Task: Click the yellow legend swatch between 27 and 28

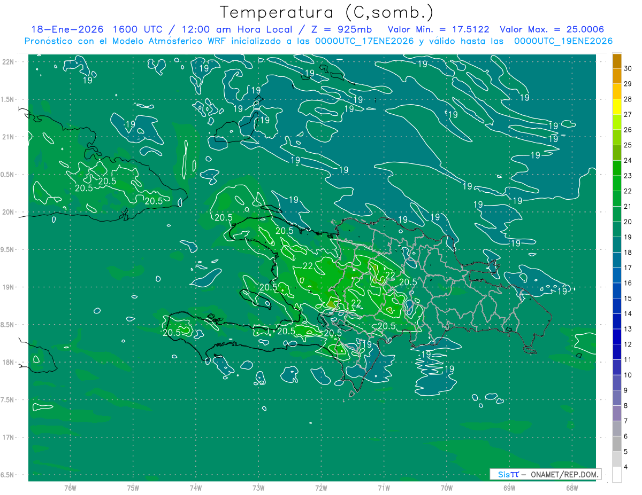Action: (617, 107)
